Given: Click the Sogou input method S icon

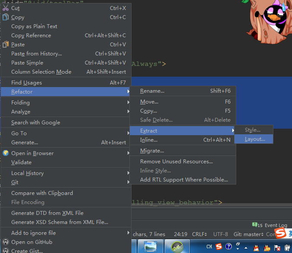Looking at the screenshot, I should 218,247.
